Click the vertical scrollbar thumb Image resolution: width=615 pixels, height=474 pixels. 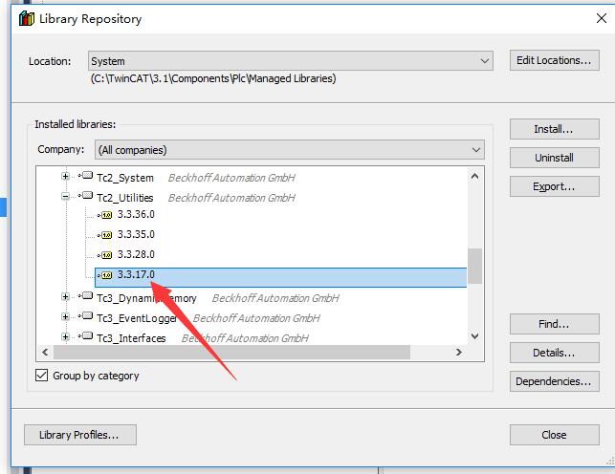474,266
